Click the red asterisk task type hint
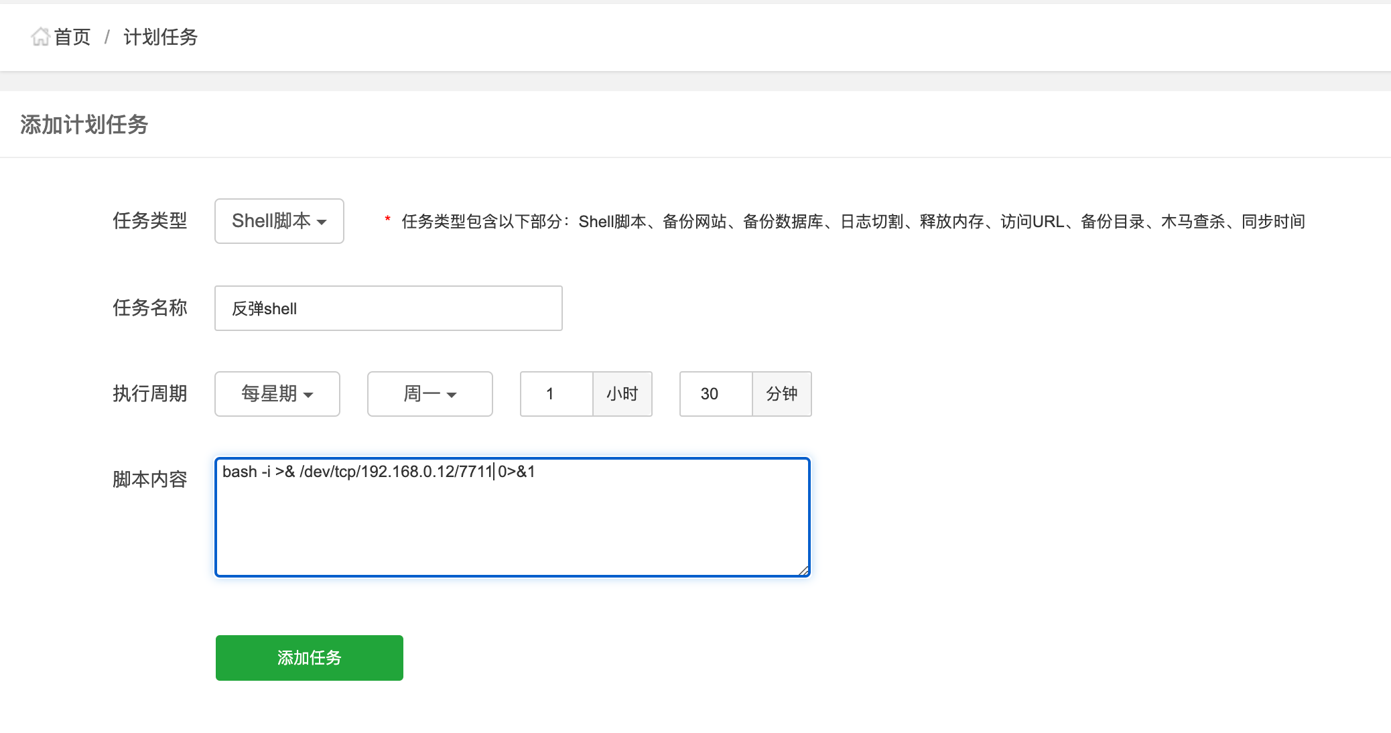The image size is (1391, 733). 387,219
